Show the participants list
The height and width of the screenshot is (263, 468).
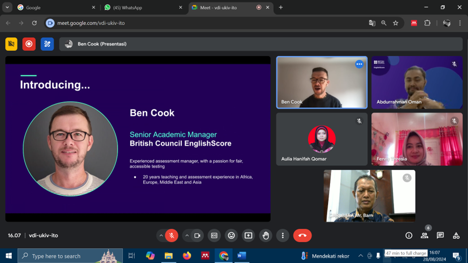tap(424, 235)
